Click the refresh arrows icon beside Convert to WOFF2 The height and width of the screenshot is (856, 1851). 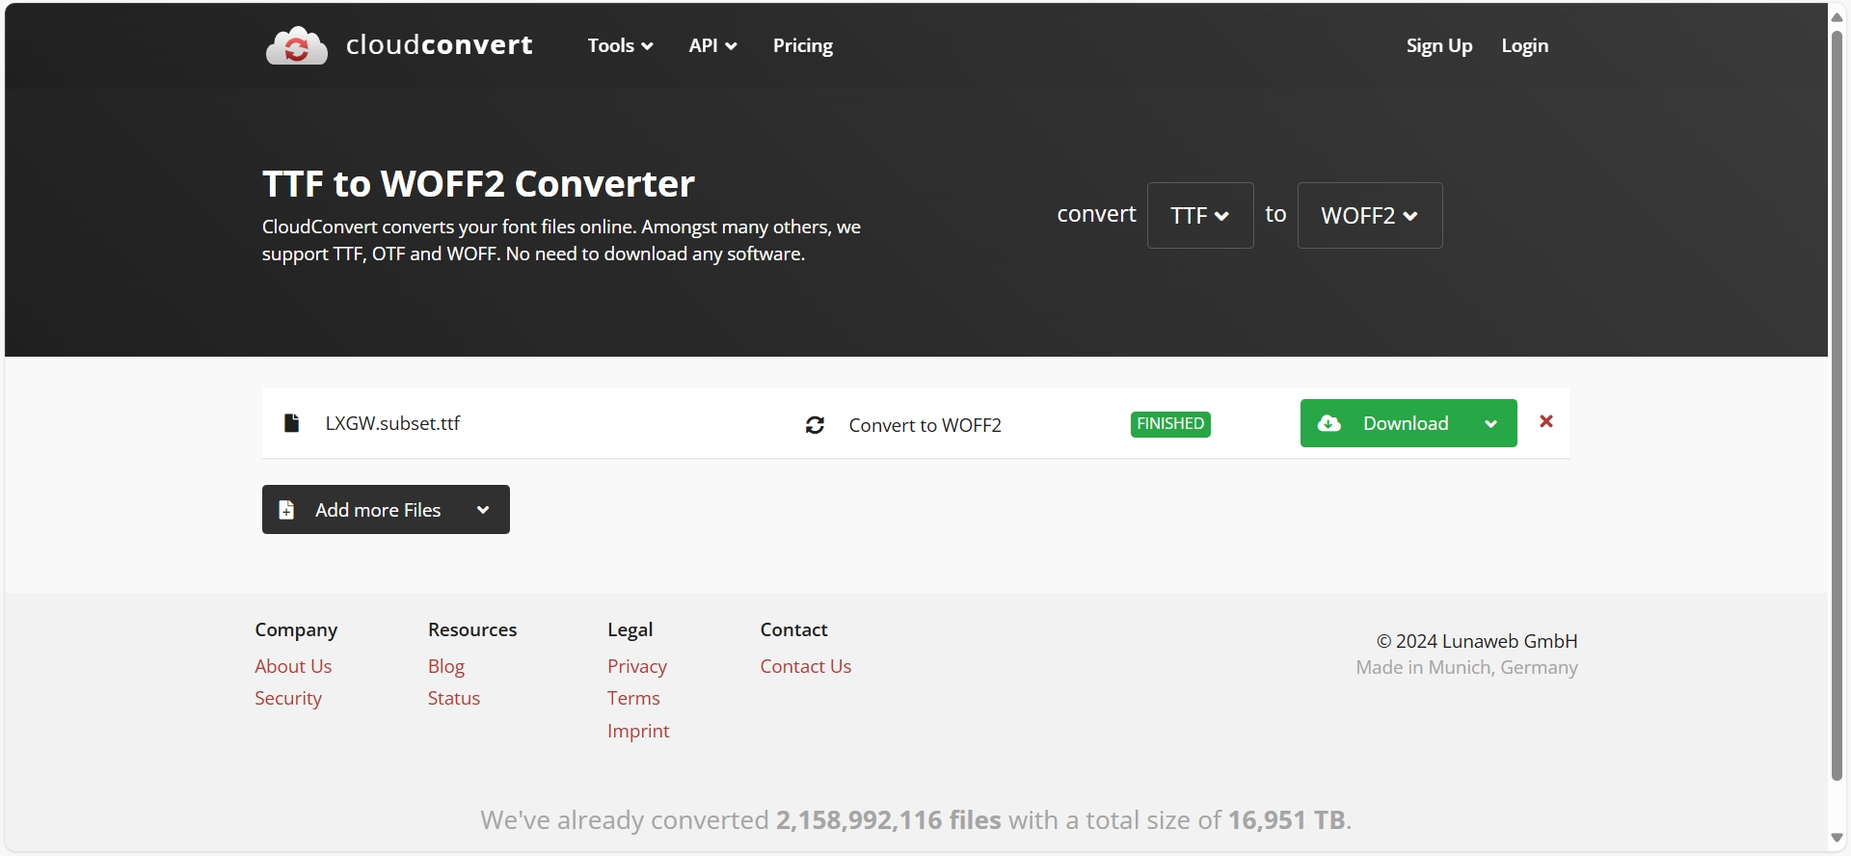tap(815, 425)
